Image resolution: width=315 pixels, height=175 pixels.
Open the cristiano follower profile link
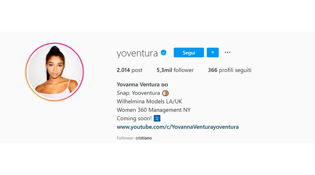(144, 138)
